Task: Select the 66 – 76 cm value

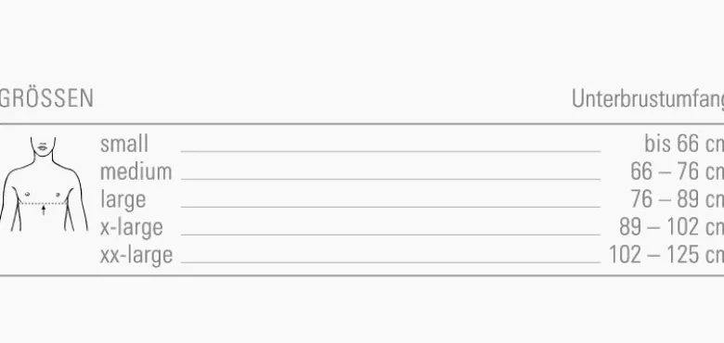Action: tap(677, 171)
